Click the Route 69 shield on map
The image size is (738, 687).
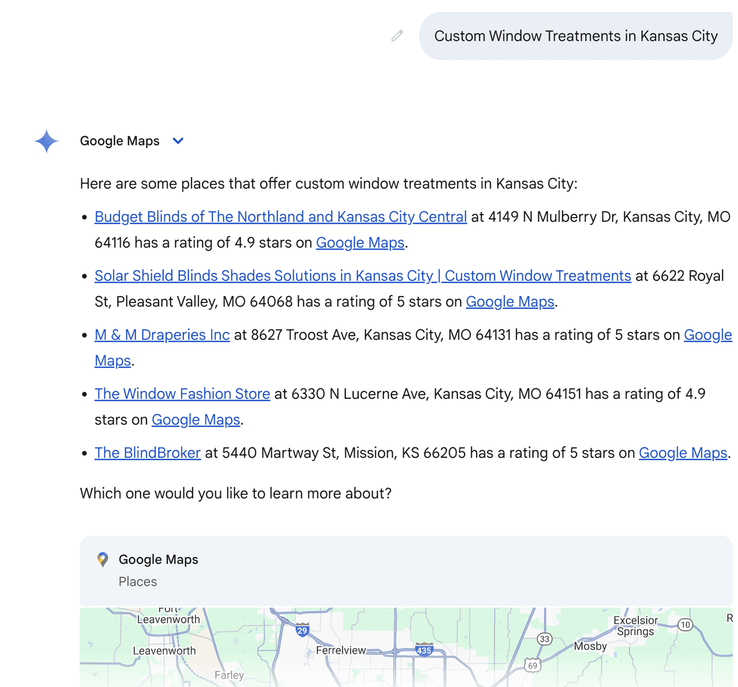[533, 665]
